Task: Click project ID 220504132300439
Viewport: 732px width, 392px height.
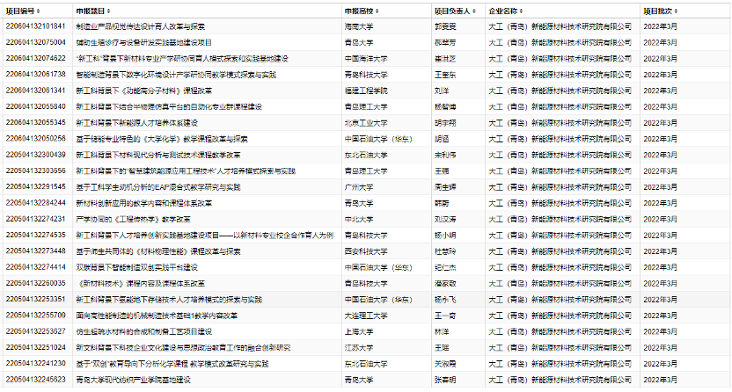Action: 35,155
